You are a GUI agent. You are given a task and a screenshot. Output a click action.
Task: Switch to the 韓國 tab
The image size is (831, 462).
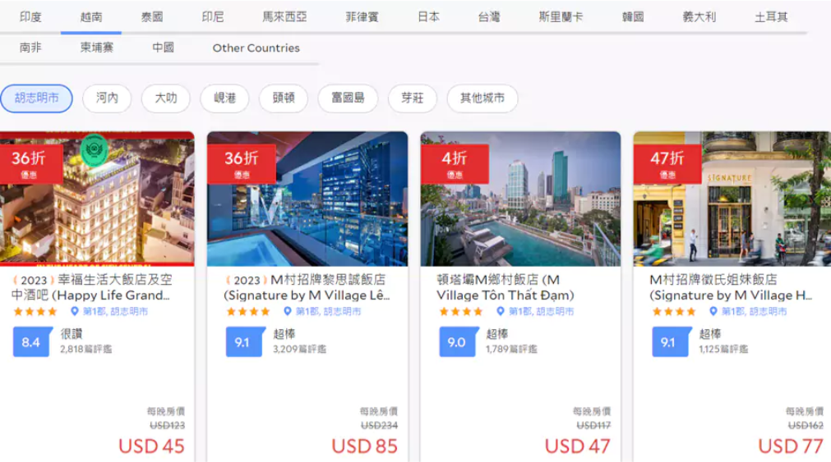[x=633, y=17]
